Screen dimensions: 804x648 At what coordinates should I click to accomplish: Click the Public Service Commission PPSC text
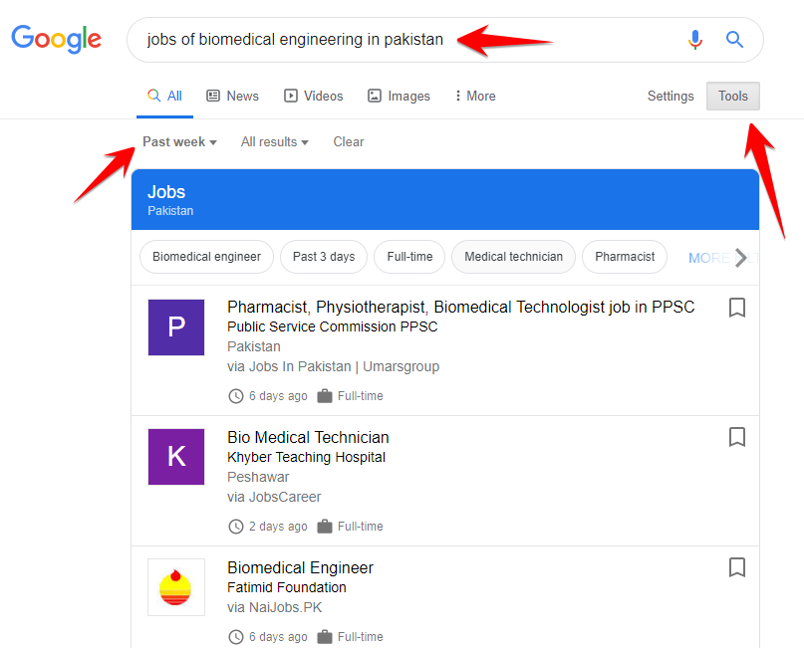coord(333,326)
